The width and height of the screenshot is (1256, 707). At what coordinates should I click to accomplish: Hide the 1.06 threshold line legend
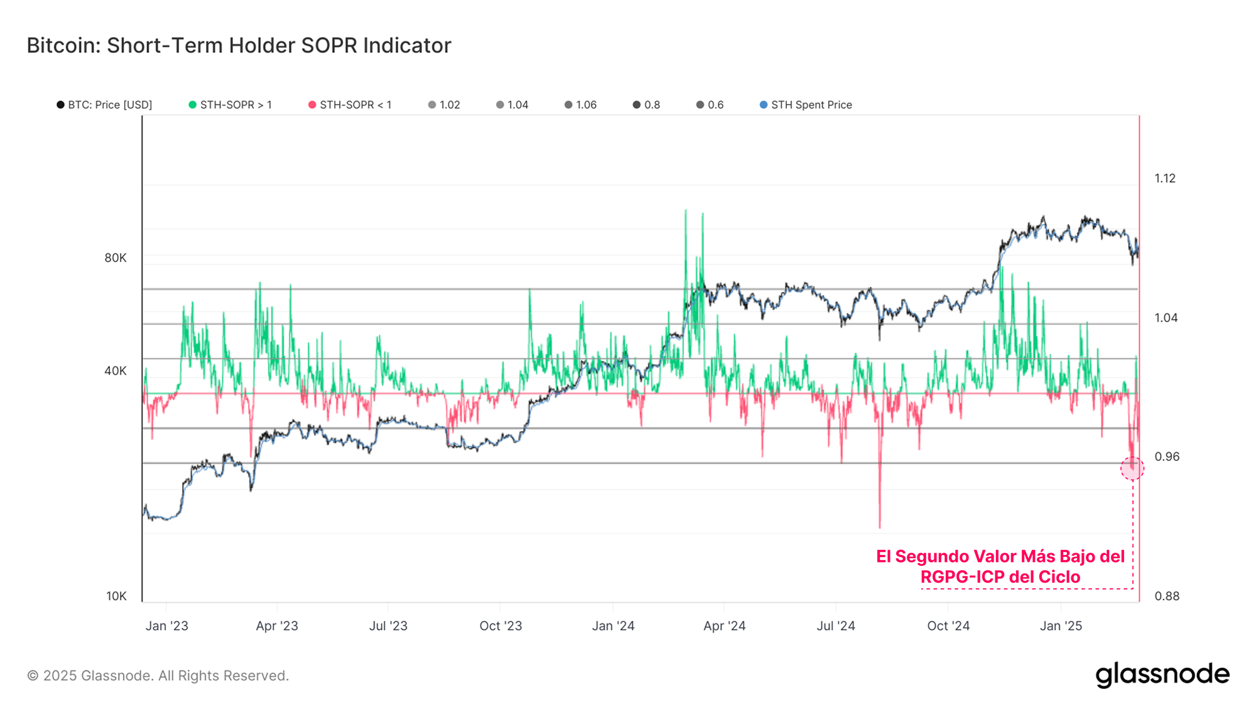[586, 105]
